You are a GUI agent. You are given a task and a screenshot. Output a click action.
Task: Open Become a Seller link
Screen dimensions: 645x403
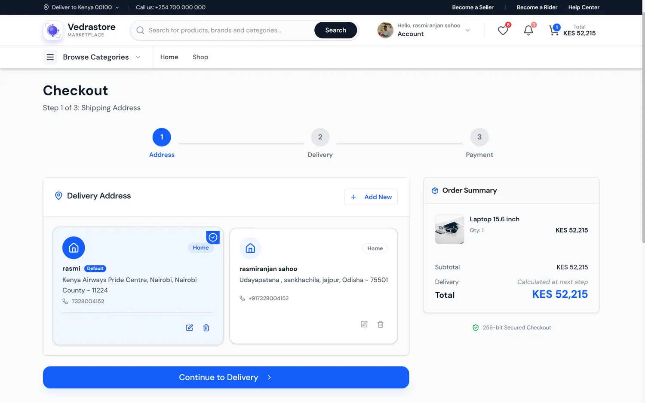pyautogui.click(x=473, y=7)
